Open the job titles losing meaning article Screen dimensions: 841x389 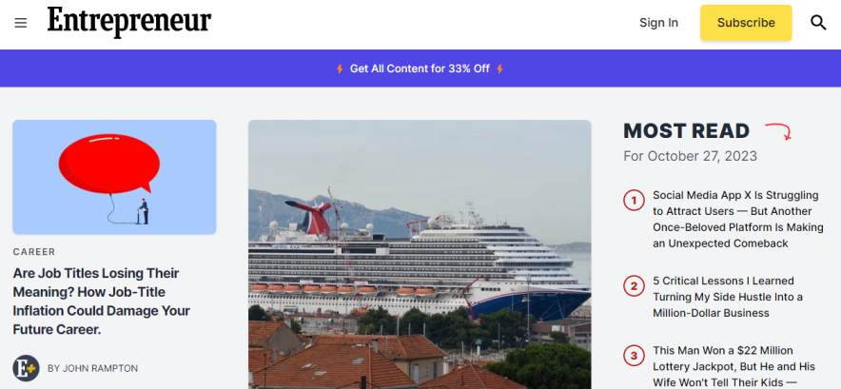click(x=102, y=301)
